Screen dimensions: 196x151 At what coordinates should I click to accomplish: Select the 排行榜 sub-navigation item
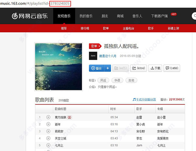[x=85, y=28]
